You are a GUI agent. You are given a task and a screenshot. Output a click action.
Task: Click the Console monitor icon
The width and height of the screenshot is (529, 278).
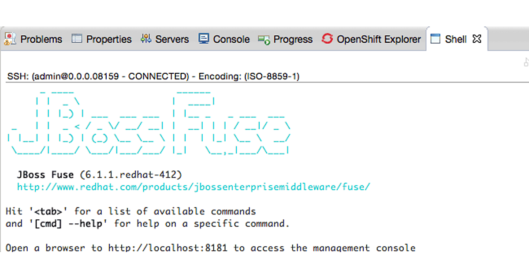point(204,39)
